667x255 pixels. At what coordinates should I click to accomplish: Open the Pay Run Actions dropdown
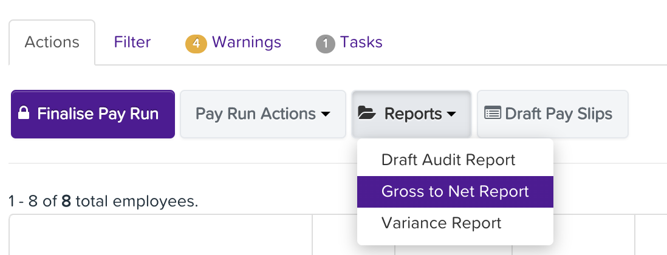coord(263,114)
